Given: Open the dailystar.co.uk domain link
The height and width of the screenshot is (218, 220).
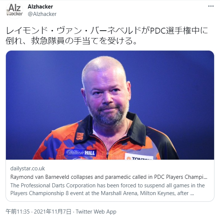Looking at the screenshot, I should pos(28,168).
